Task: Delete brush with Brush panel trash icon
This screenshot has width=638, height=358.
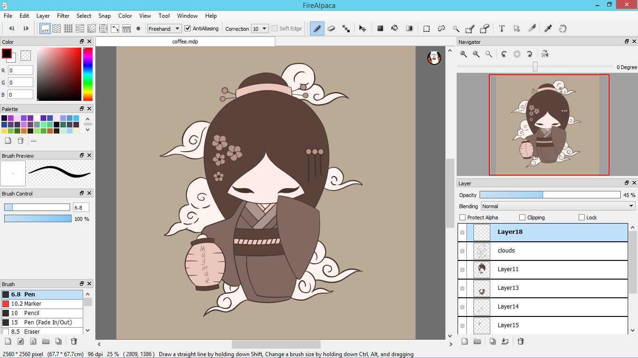Action: 74,341
